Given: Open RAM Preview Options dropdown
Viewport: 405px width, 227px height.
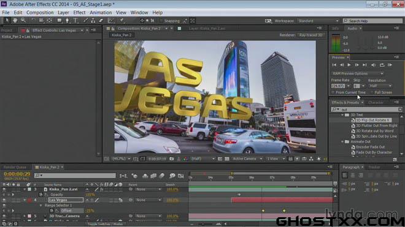Looking at the screenshot, I should point(358,73).
